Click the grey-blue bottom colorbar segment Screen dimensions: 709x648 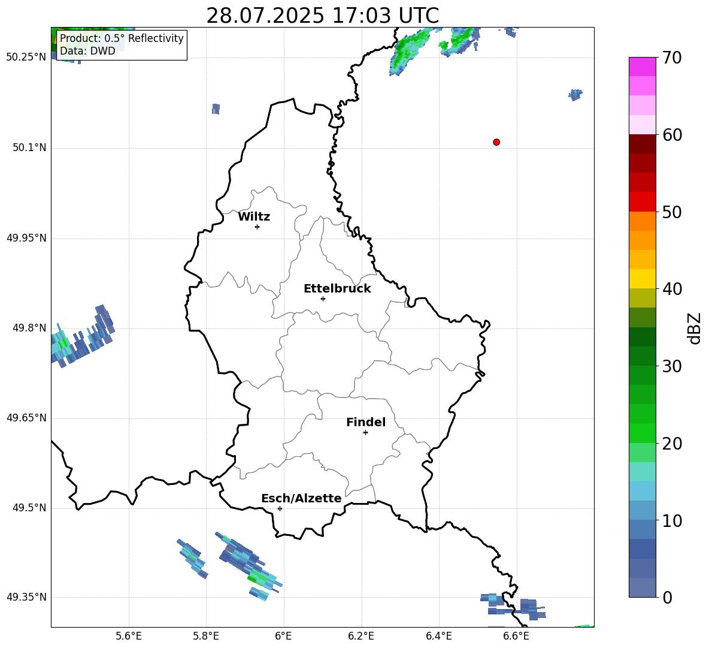point(642,587)
